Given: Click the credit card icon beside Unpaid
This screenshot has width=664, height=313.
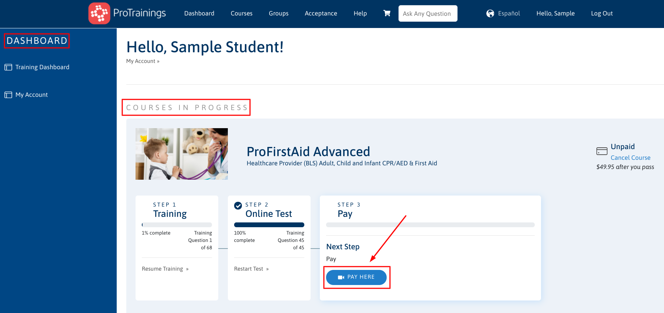Looking at the screenshot, I should [x=602, y=151].
